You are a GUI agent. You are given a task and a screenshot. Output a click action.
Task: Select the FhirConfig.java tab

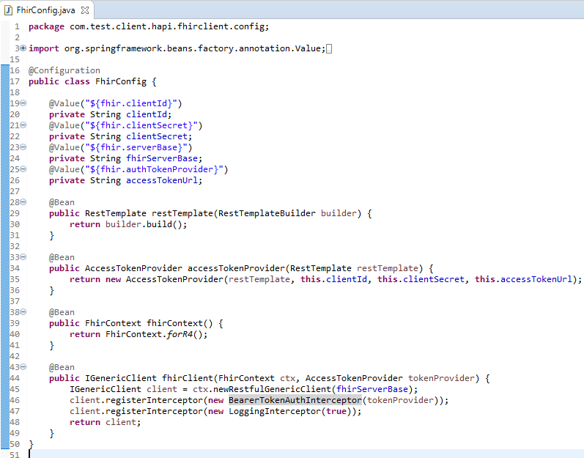(45, 10)
